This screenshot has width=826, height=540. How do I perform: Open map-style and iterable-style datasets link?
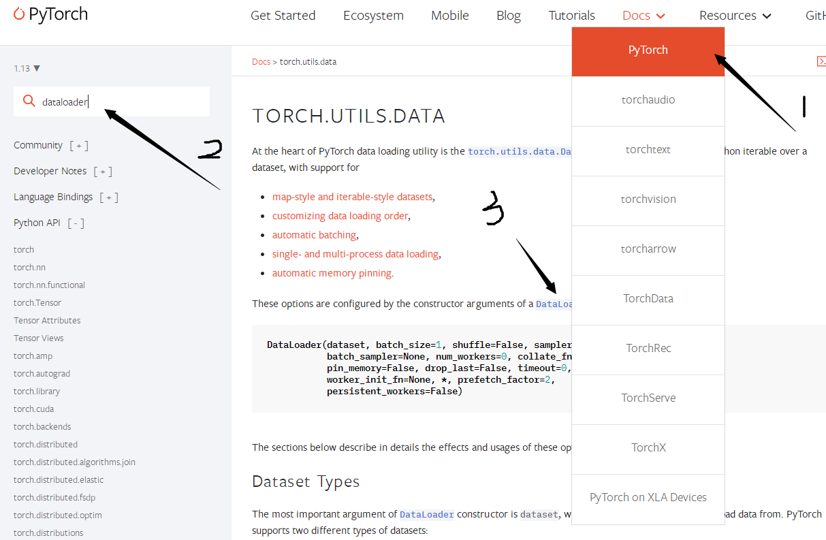pyautogui.click(x=352, y=197)
